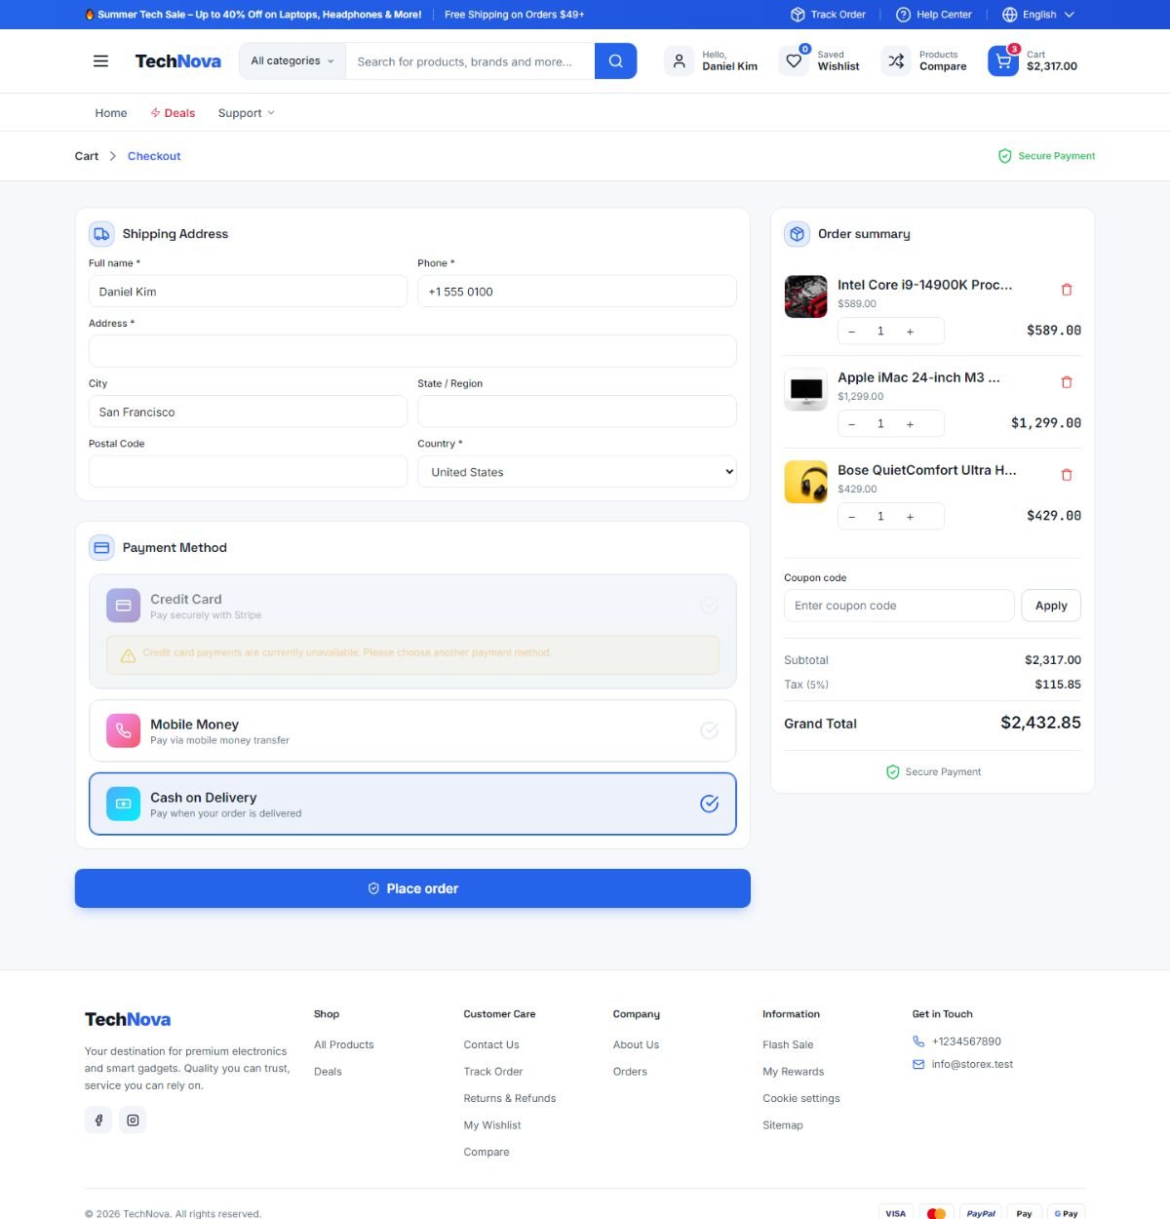Expand the All categories dropdown
The image size is (1170, 1219).
292,60
